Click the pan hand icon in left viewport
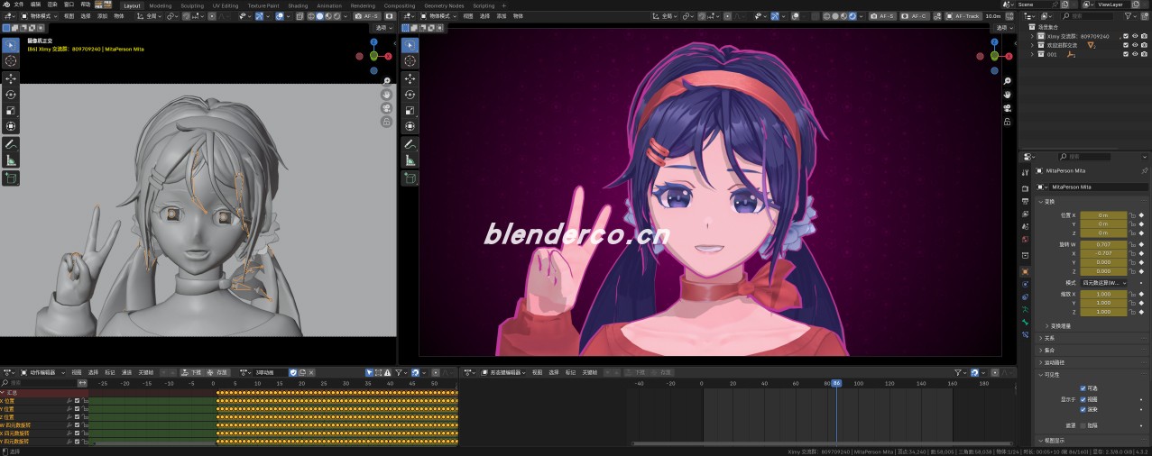This screenshot has height=456, width=1152. (386, 95)
